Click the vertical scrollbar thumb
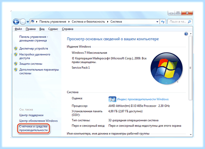 point(191,68)
